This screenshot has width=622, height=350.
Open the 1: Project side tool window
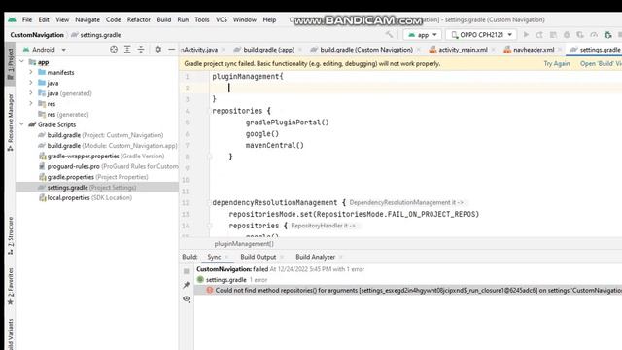coord(11,64)
